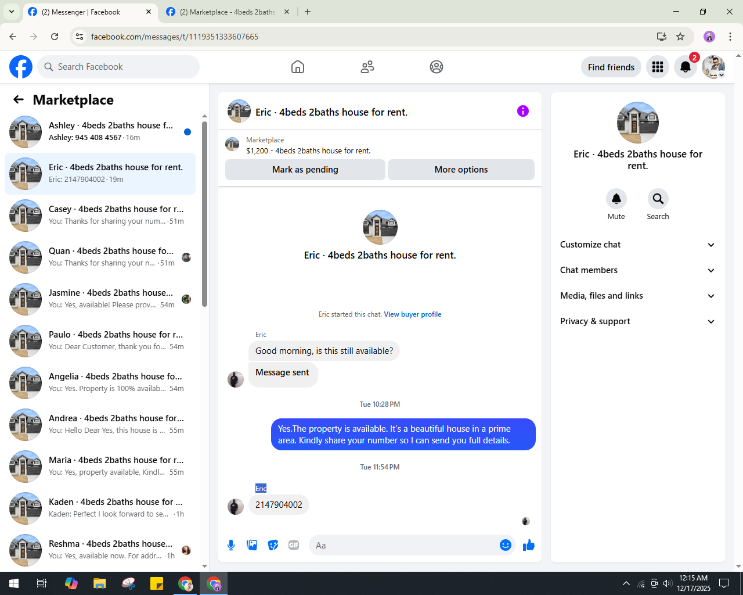Expand Customize chat section

(638, 245)
